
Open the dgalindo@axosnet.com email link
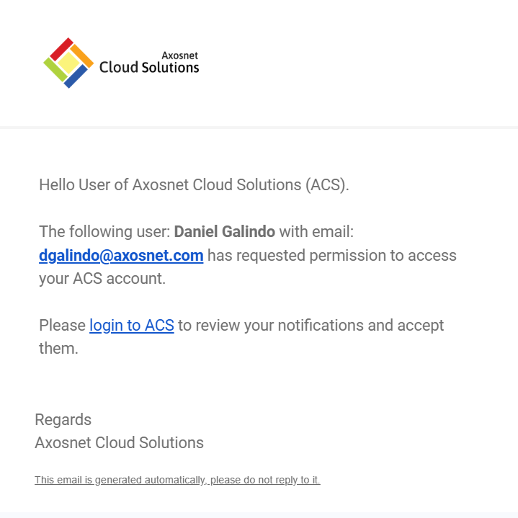click(121, 255)
